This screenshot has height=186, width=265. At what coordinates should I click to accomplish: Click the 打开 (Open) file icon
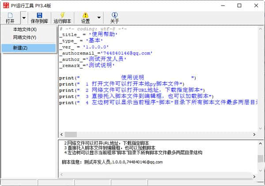(10, 15)
